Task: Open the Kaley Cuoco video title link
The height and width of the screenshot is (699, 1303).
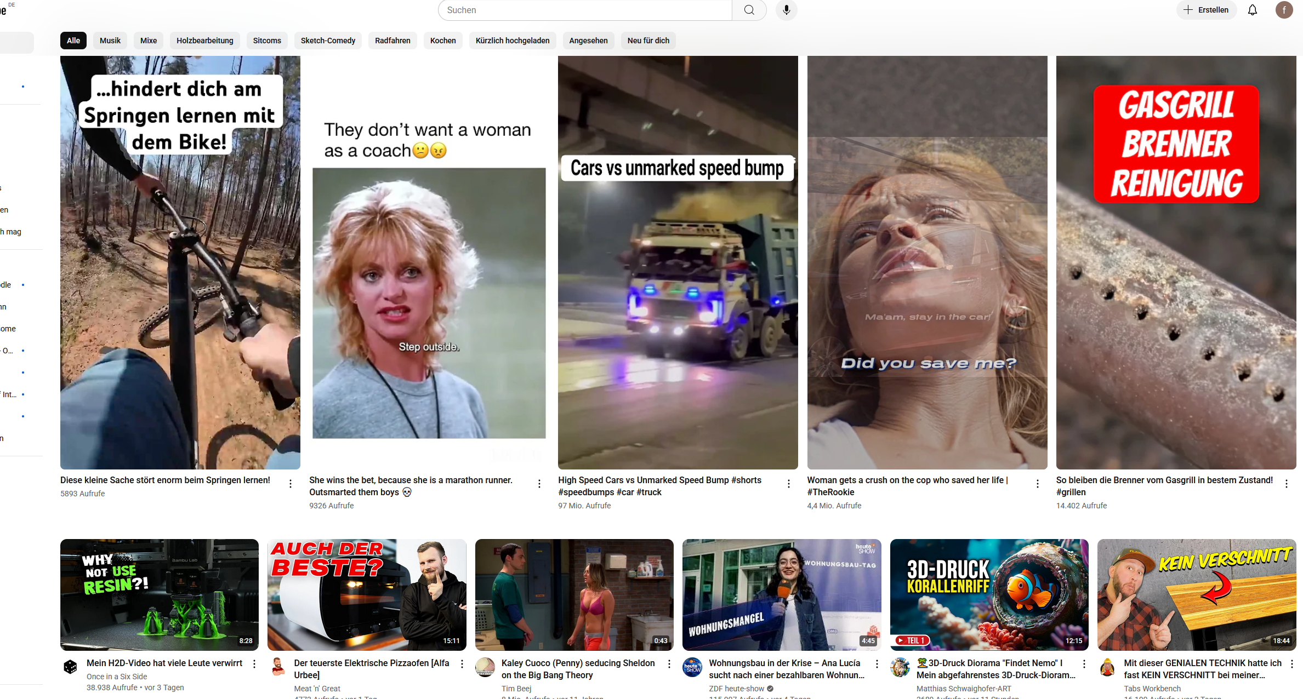Action: point(577,669)
